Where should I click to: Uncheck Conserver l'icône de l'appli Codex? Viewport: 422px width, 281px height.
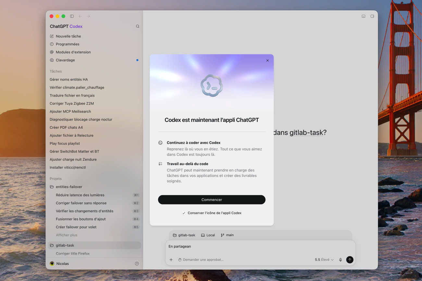click(x=184, y=213)
